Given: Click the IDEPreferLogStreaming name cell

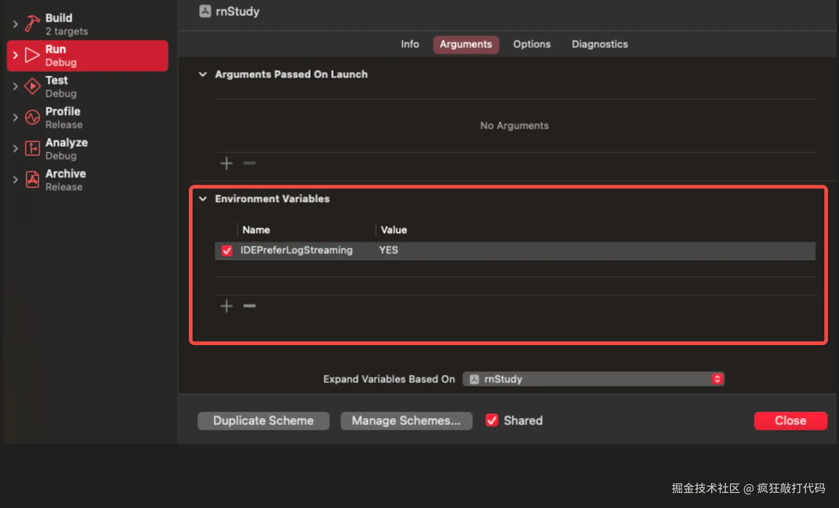Looking at the screenshot, I should 297,250.
